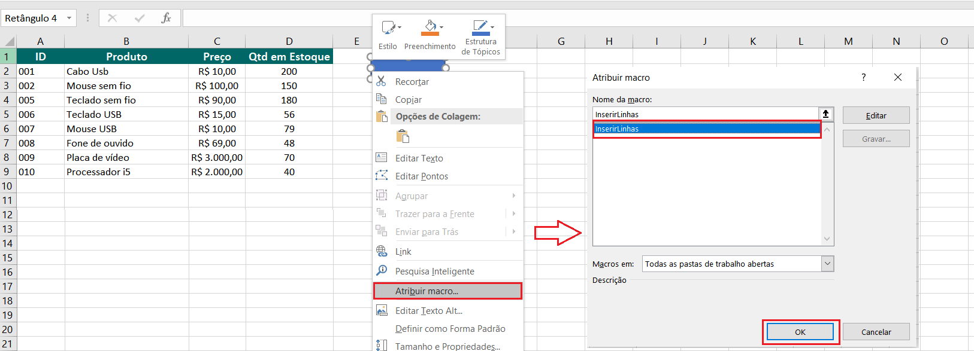Open the Preenchimento fill bucket icon
This screenshot has width=974, height=351.
tap(429, 26)
